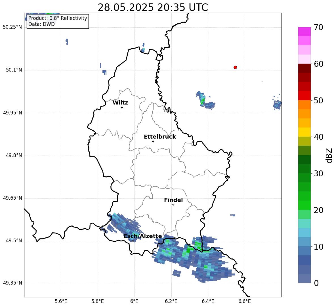The height and width of the screenshot is (307, 336).
Task: Click the 49.8°N latitude tick label
Action: pos(14,155)
